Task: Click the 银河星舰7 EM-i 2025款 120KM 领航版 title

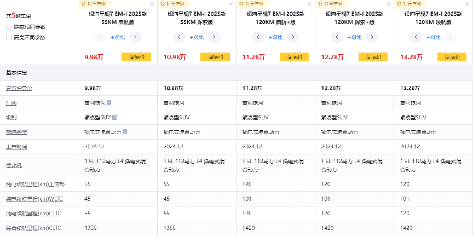Action: (434, 18)
